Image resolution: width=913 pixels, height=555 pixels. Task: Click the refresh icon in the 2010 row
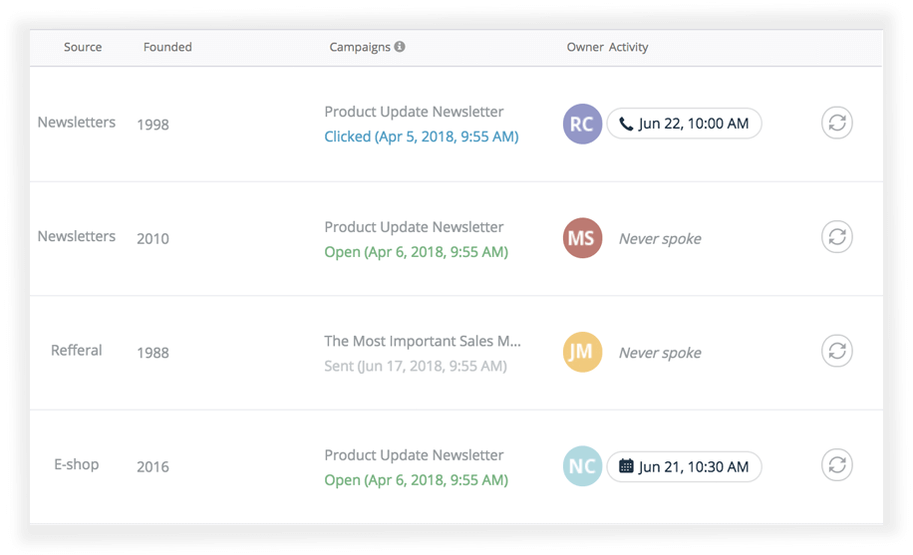(x=837, y=237)
